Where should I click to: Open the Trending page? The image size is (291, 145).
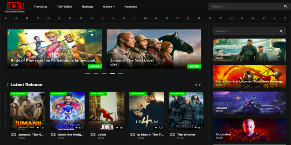[x=41, y=7]
